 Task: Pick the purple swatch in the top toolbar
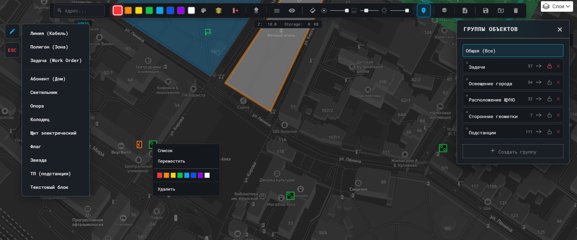pyautogui.click(x=181, y=11)
